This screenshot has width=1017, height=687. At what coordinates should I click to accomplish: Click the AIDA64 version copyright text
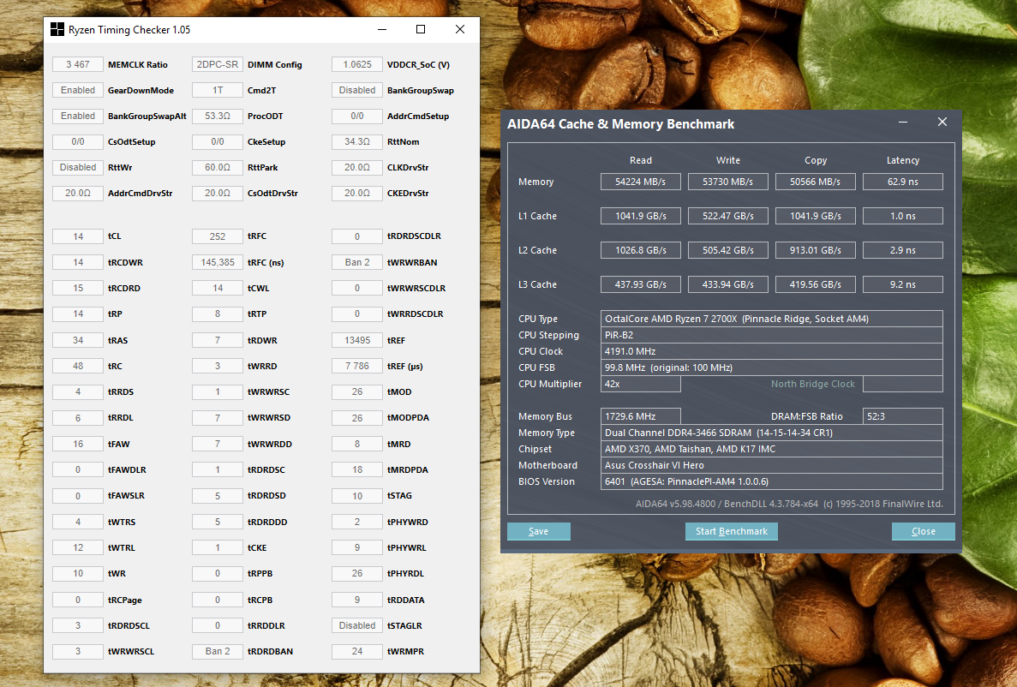click(789, 504)
